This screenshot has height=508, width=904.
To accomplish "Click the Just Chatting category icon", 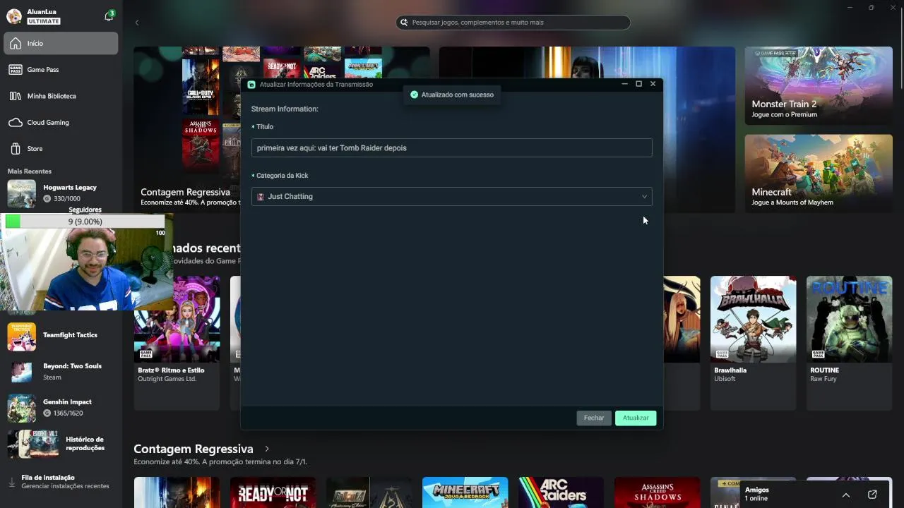I will point(261,197).
